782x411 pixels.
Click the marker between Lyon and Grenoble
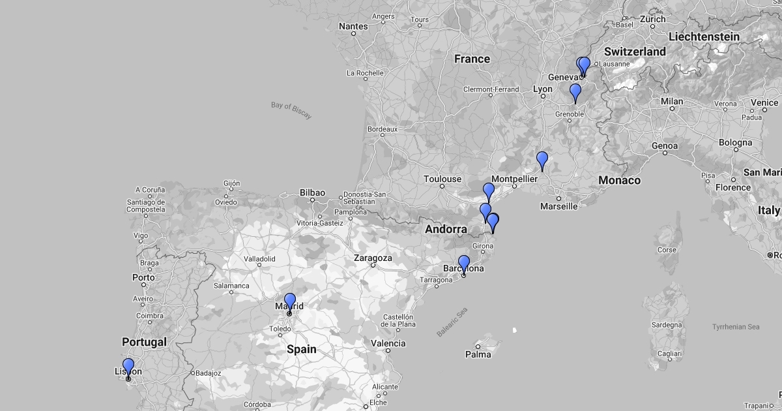point(575,92)
